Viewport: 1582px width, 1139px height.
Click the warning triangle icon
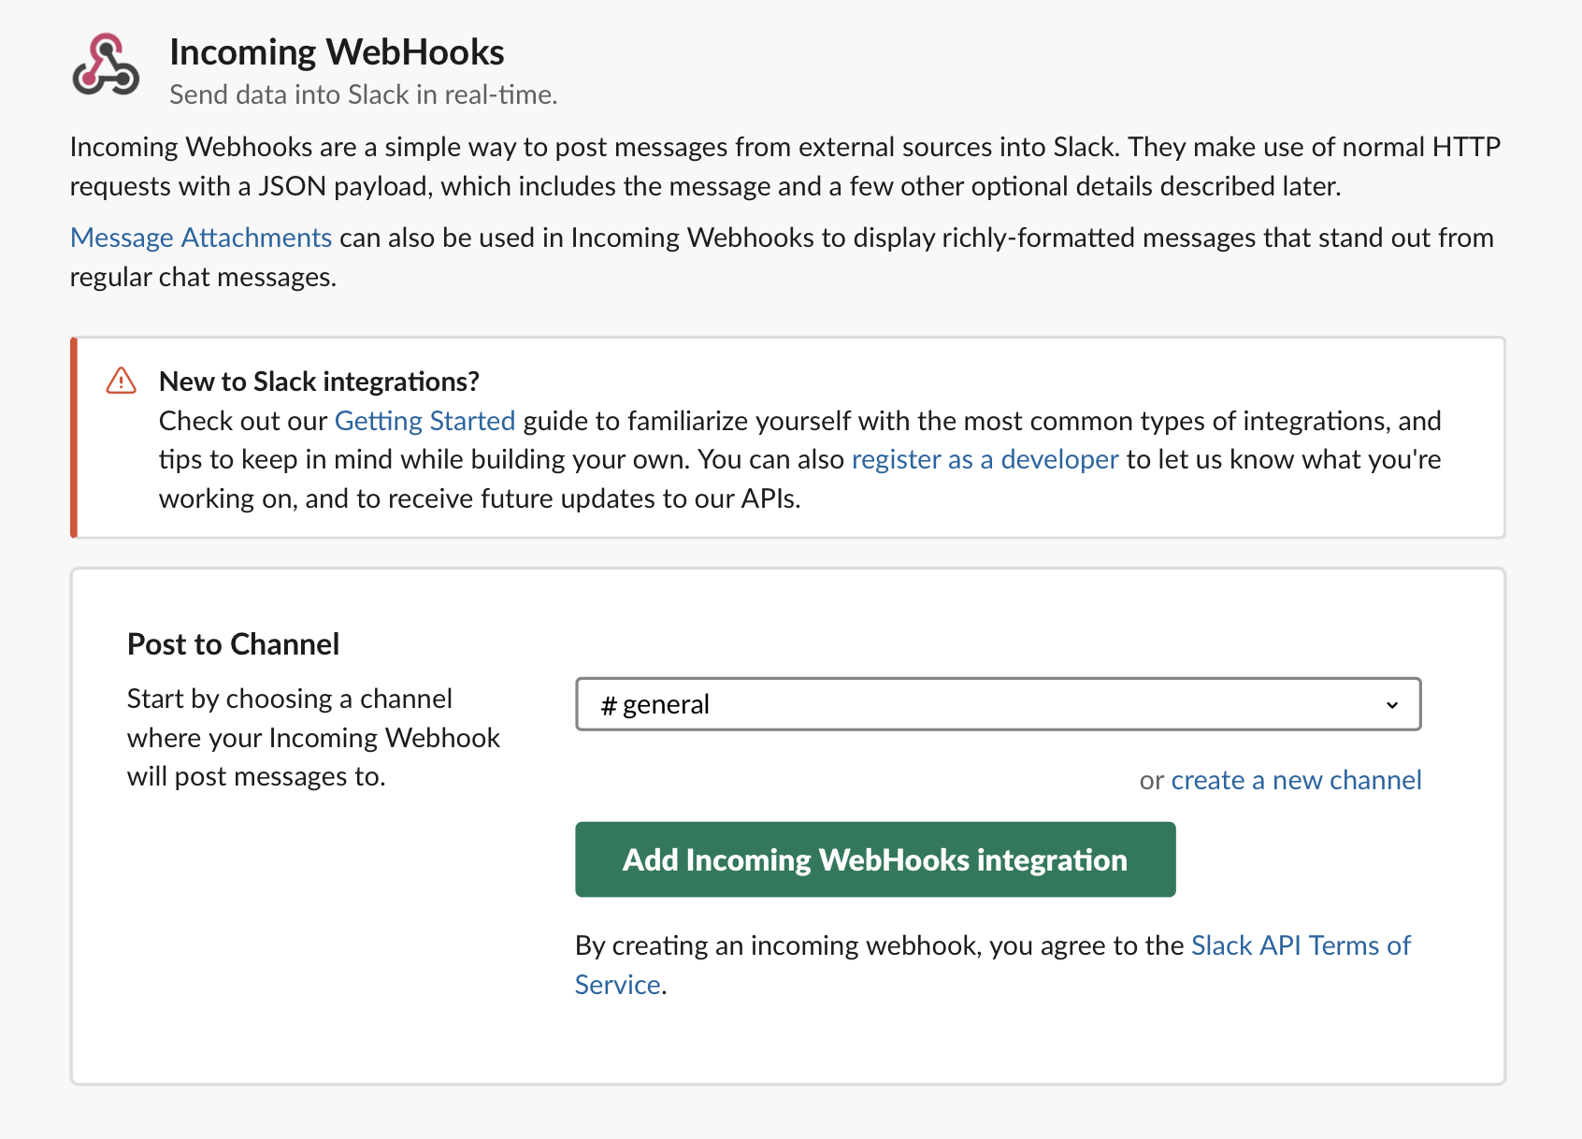click(122, 381)
